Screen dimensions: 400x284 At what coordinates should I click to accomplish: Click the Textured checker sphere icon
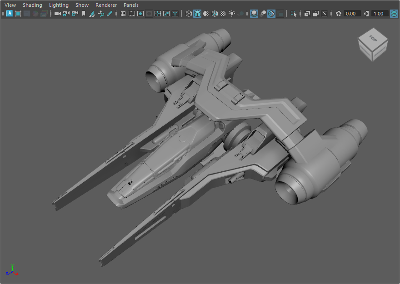coord(223,14)
